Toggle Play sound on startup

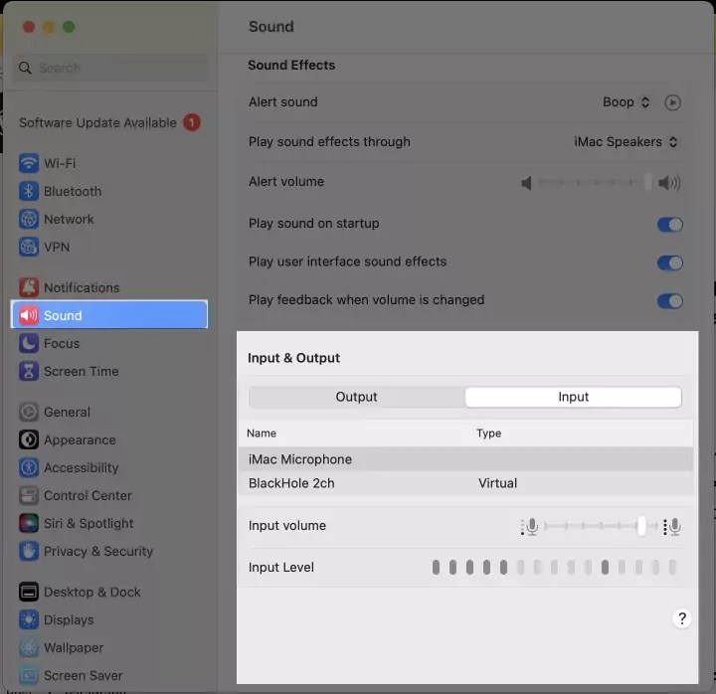[670, 224]
